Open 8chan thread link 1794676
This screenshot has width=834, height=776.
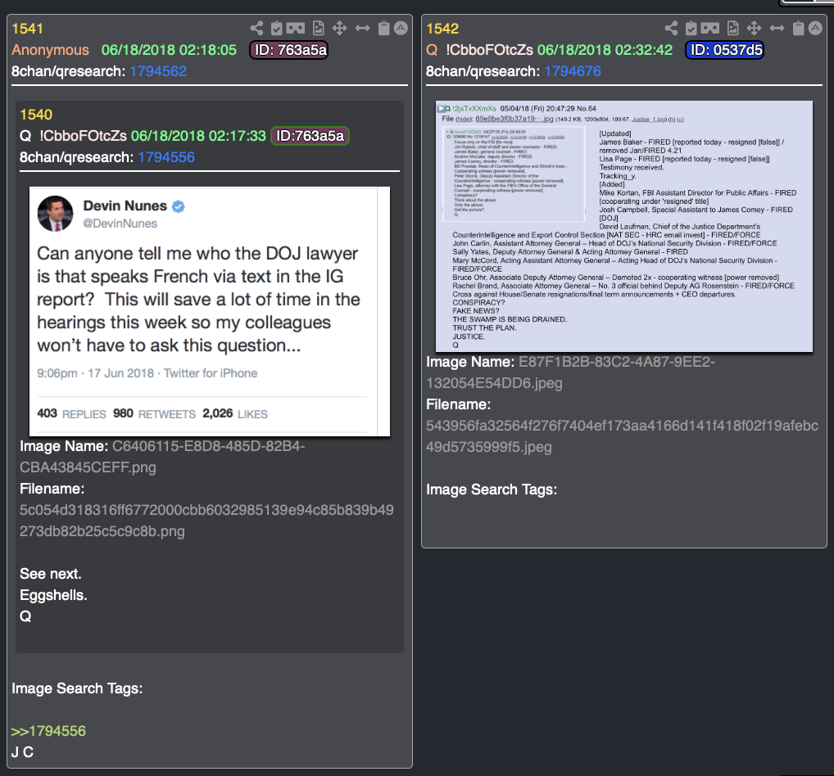(573, 71)
